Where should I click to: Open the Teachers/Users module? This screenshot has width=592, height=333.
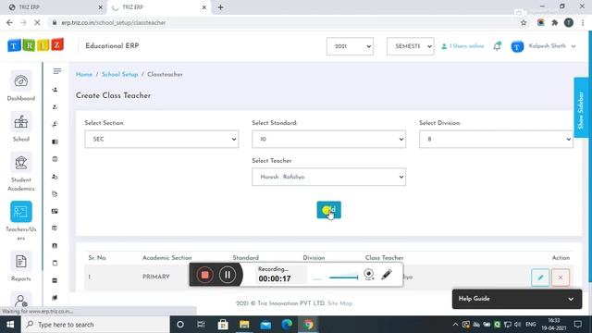[20, 221]
